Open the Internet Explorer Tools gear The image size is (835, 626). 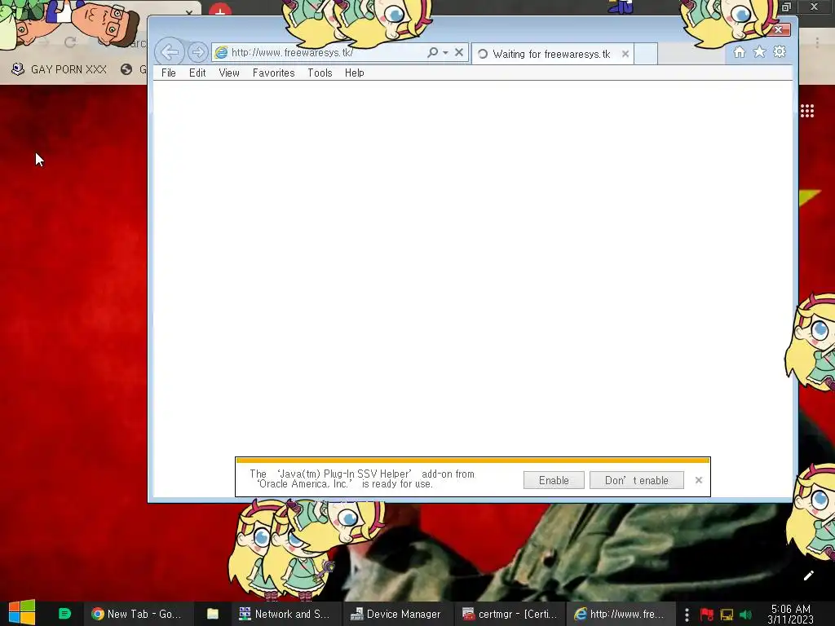click(780, 51)
